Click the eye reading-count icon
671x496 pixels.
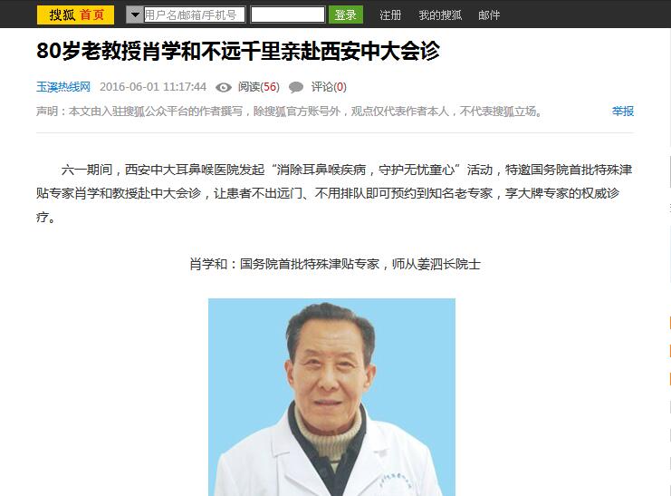point(224,87)
